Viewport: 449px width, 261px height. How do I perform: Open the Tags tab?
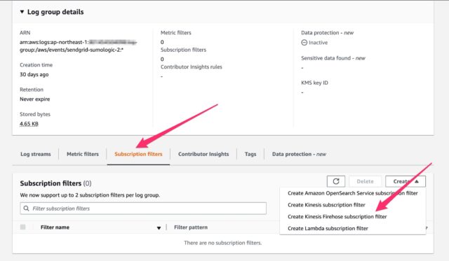[250, 154]
